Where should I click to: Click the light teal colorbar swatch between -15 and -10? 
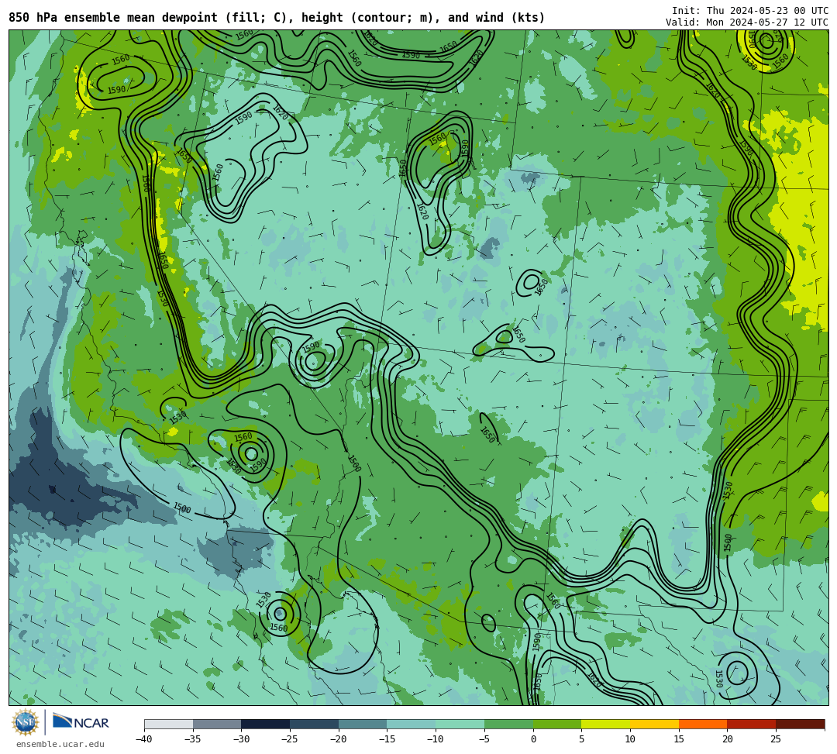pos(412,724)
